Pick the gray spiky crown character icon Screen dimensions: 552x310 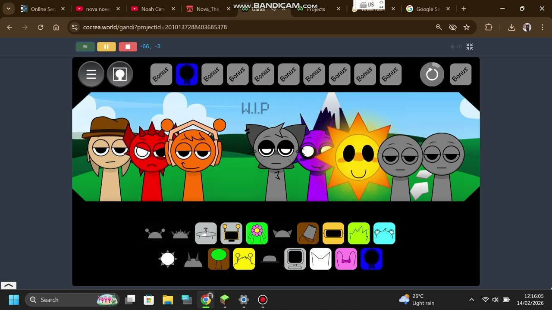click(180, 234)
